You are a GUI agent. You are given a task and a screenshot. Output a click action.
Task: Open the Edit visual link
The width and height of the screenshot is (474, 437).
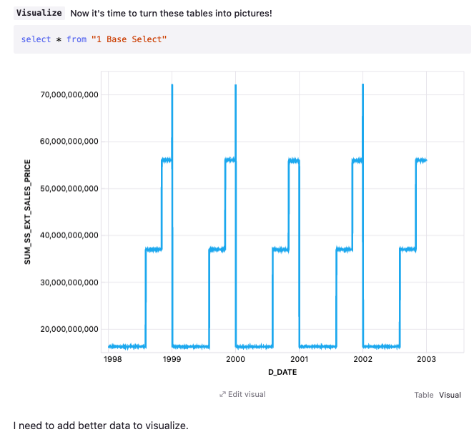tap(247, 394)
